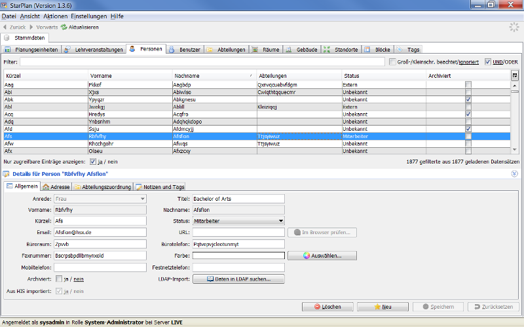Click the Speichern button
Screen dimensions: 524x327
coord(438,307)
